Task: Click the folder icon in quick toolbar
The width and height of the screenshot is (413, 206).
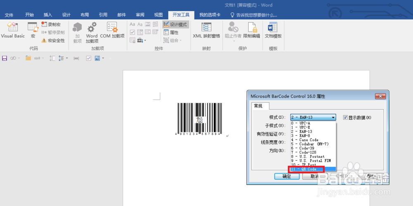Action: 28,58
